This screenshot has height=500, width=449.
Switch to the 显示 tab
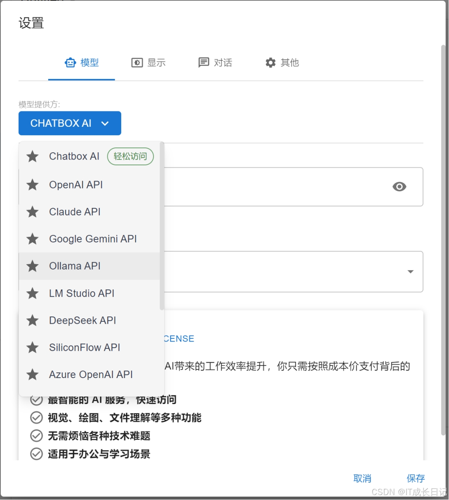(x=148, y=63)
